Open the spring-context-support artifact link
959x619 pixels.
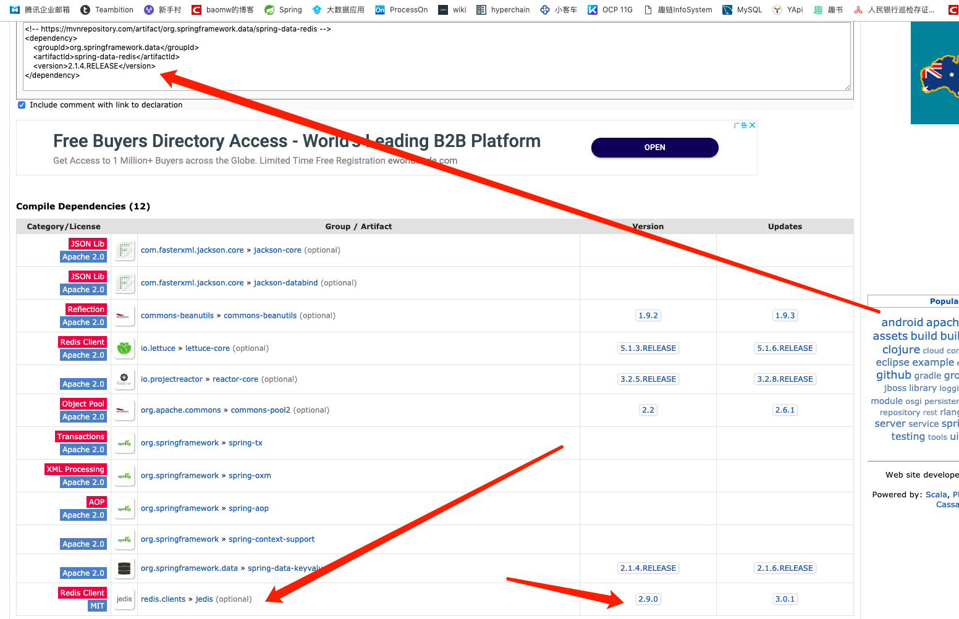click(x=271, y=539)
